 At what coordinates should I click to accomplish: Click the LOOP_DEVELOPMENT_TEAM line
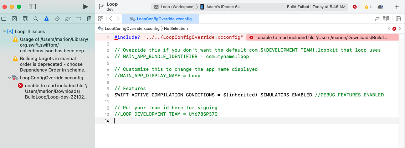166,114
